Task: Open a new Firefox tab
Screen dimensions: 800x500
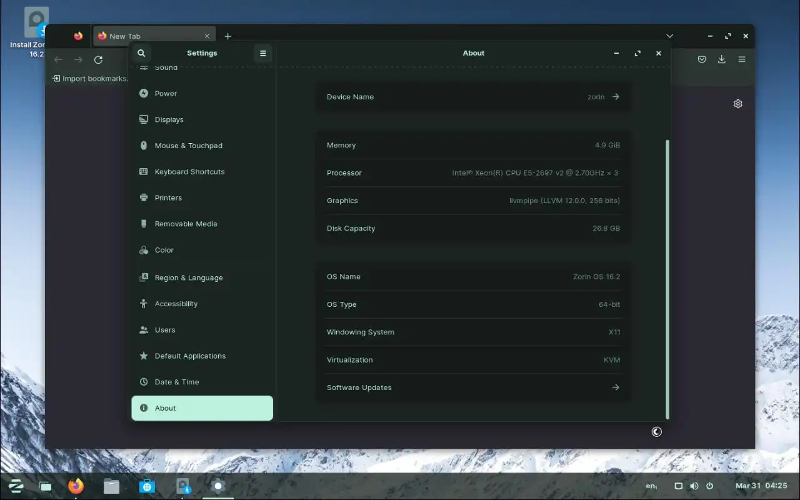Action: [227, 36]
